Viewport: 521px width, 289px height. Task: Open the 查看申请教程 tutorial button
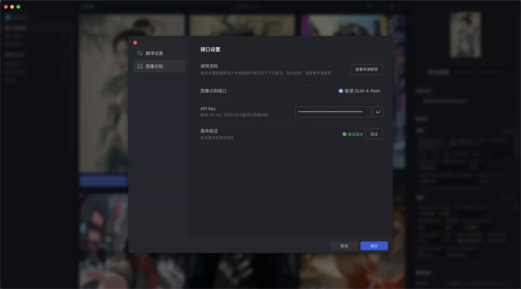coord(366,69)
